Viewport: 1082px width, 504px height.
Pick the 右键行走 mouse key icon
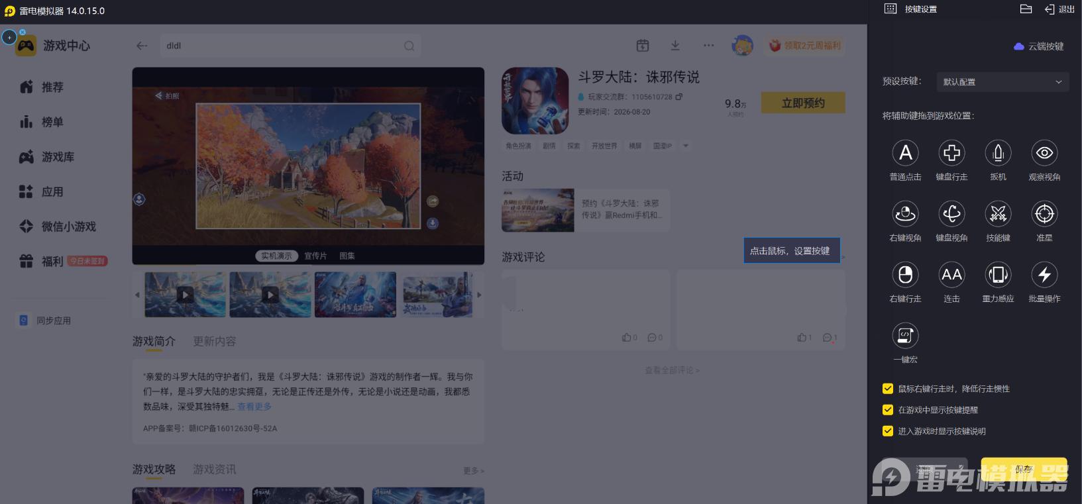pyautogui.click(x=905, y=275)
